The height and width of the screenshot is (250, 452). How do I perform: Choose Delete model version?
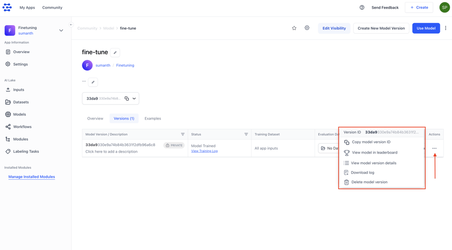[369, 182]
